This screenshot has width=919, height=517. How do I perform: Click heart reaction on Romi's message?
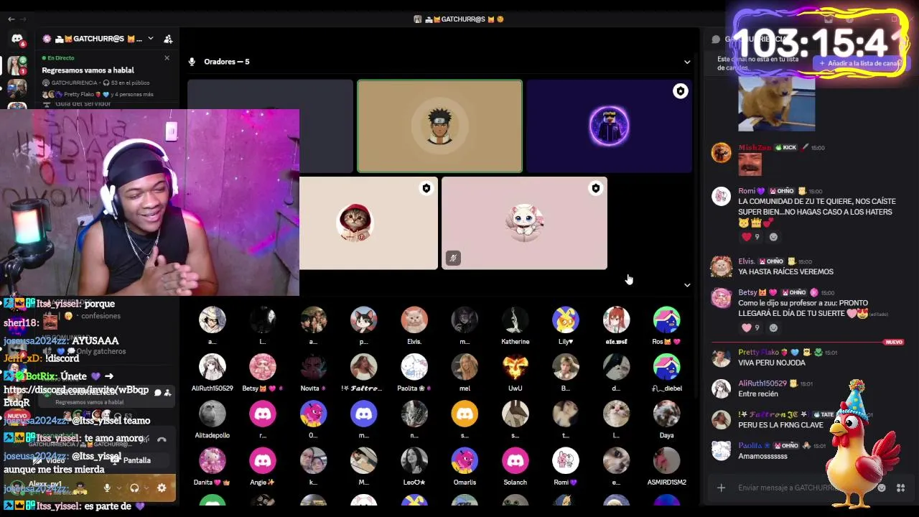tap(750, 237)
